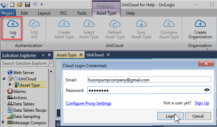Image resolution: width=217 pixels, height=127 pixels.
Task: Click Create Asset Type ribbon icon
Action: (64, 24)
